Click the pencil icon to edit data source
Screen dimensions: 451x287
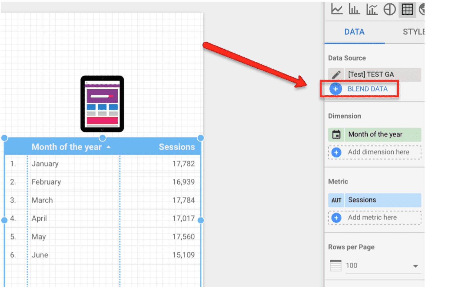point(336,75)
